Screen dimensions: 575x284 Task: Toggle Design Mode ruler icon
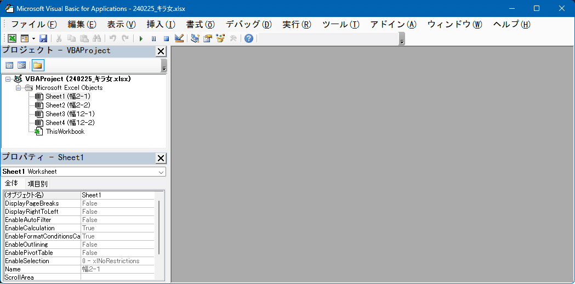(179, 38)
